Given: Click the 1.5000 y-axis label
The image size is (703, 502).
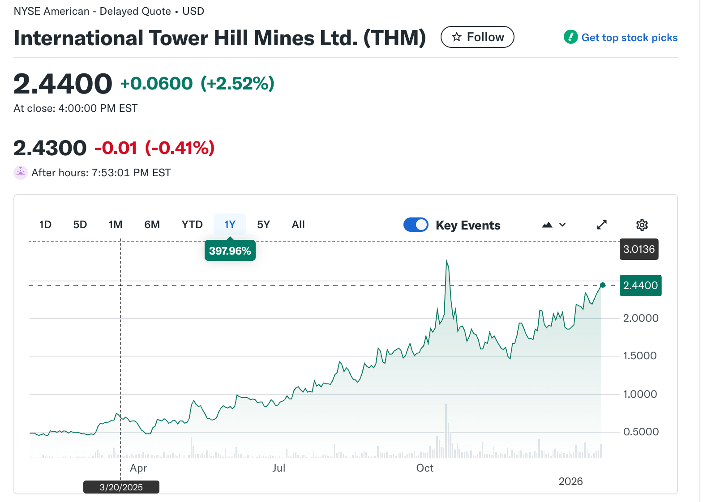Looking at the screenshot, I should point(640,356).
